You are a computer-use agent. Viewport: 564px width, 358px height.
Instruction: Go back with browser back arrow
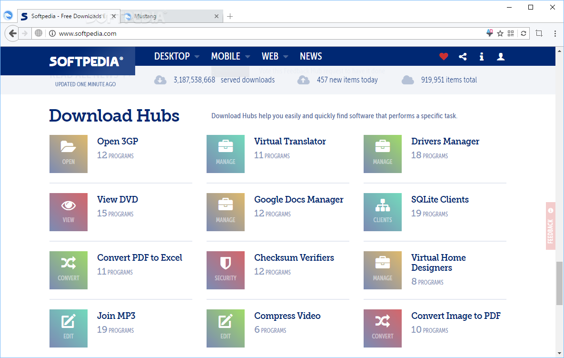[12, 33]
